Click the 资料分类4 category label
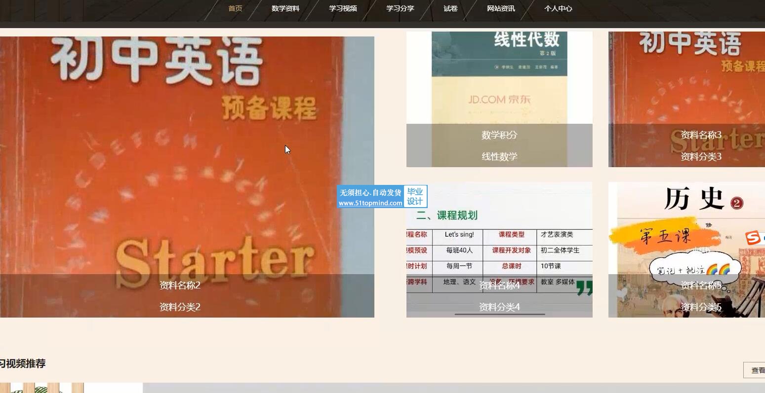The width and height of the screenshot is (765, 393). (499, 307)
